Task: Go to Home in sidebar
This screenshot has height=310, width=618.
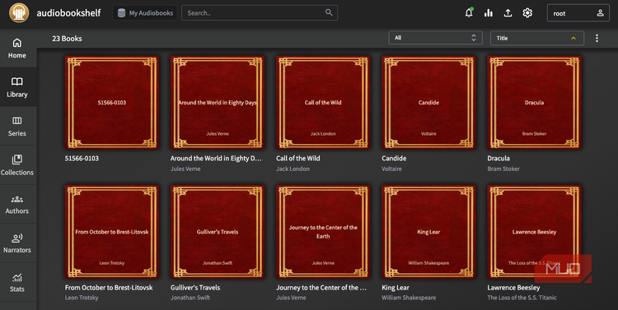Action: coord(17,48)
